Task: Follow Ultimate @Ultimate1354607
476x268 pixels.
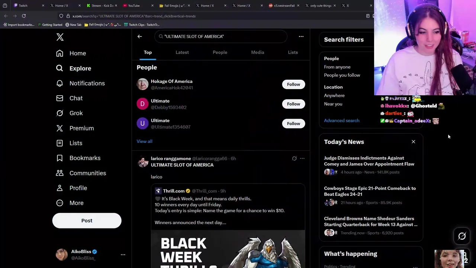Action: pyautogui.click(x=293, y=124)
